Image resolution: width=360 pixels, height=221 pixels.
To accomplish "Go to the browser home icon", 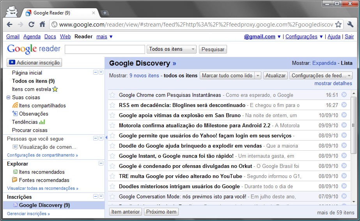I will click(42, 24).
